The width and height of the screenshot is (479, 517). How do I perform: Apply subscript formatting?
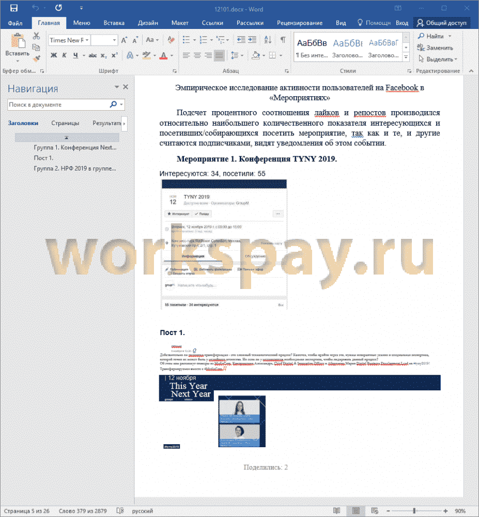(x=103, y=55)
